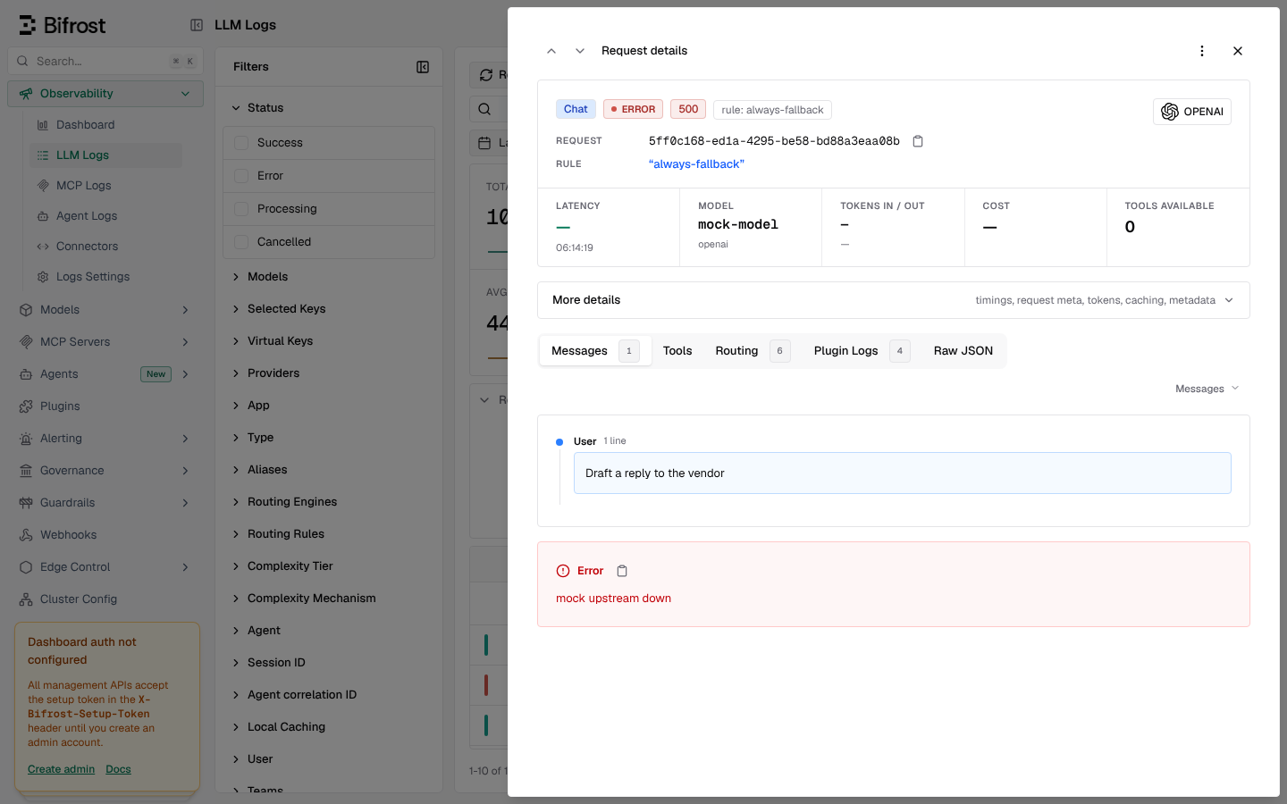Toggle the main sidebar collapse icon
1287x804 pixels.
click(x=197, y=25)
